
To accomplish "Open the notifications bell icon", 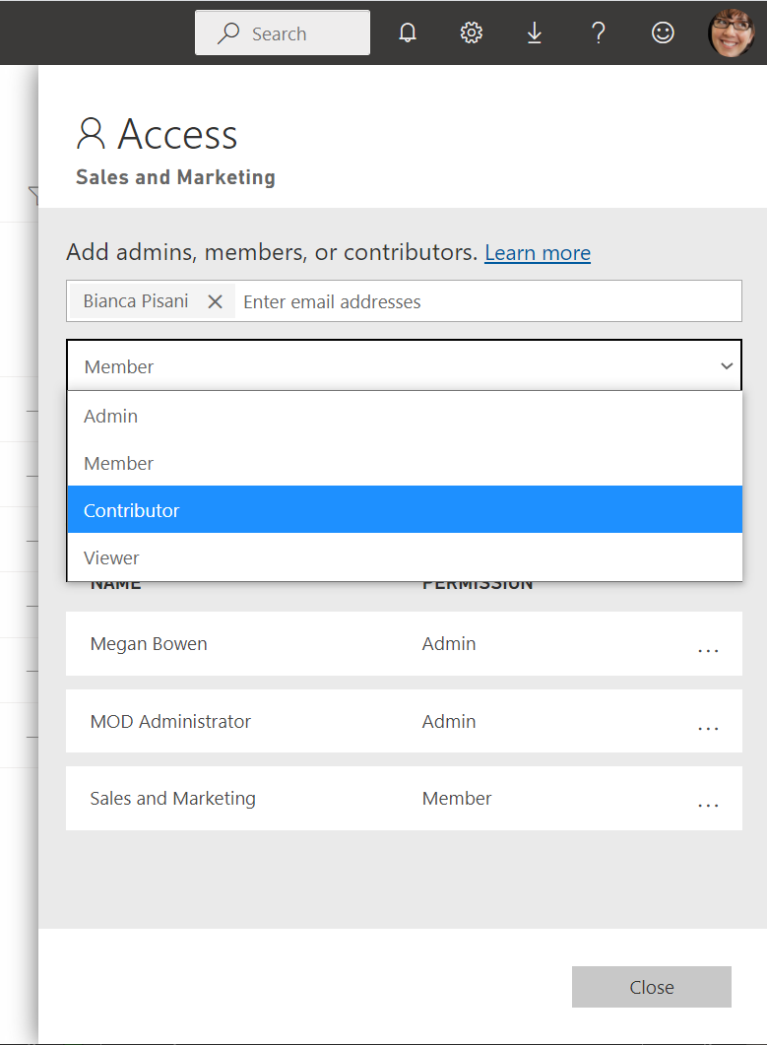I will tap(408, 32).
